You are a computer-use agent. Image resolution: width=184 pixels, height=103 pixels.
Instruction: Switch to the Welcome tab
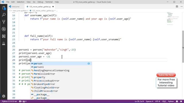tap(16, 7)
